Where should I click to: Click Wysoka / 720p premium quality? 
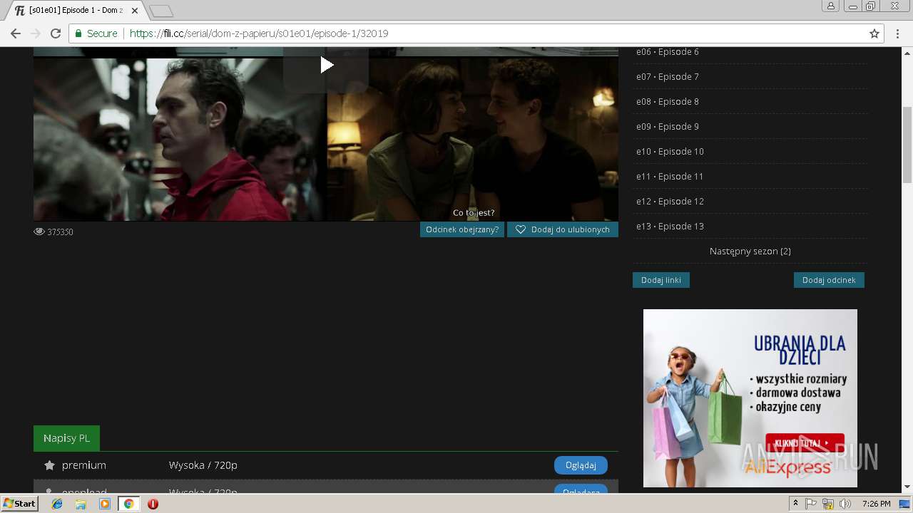pos(203,465)
